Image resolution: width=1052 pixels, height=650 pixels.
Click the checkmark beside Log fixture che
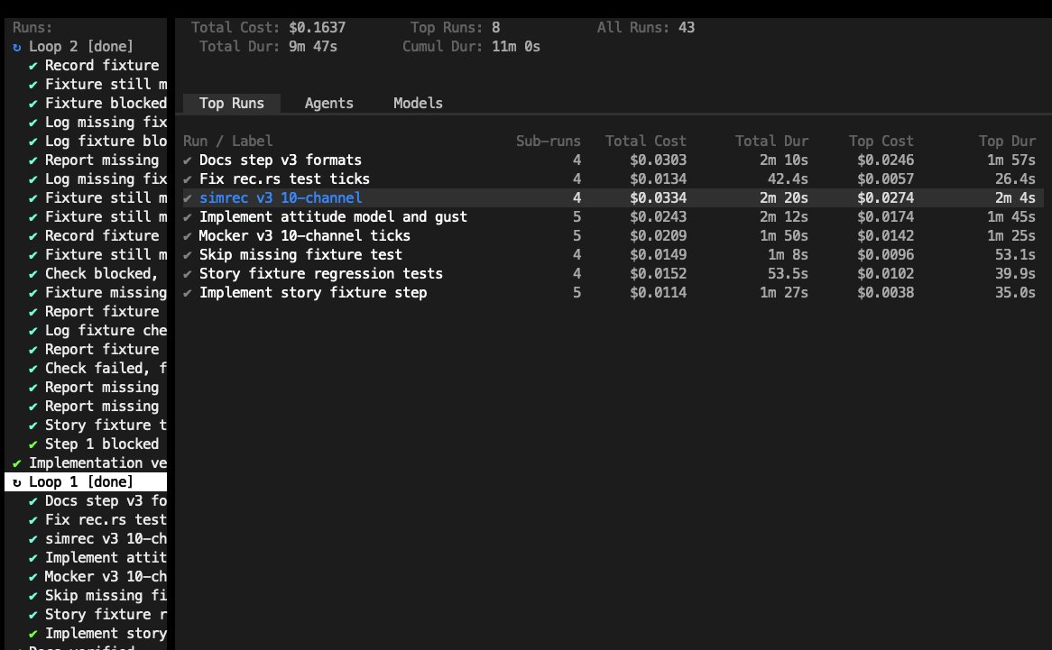point(32,331)
